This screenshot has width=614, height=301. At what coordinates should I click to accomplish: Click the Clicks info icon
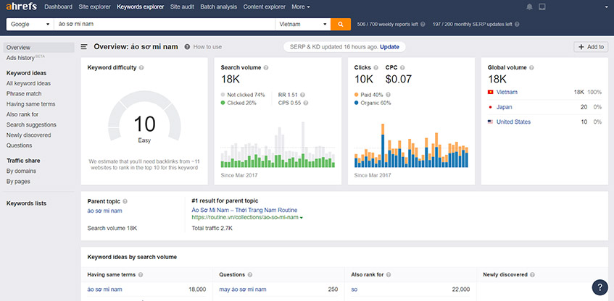(376, 67)
